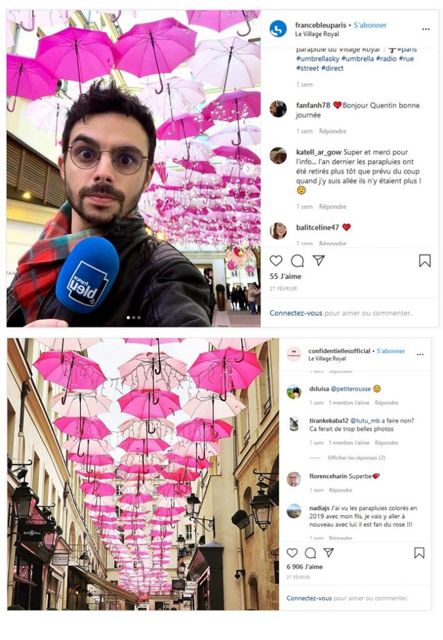Image resolution: width=443 pixels, height=640 pixels.
Task: Reply to fanfanh78's comment via Répondre
Action: point(332,131)
